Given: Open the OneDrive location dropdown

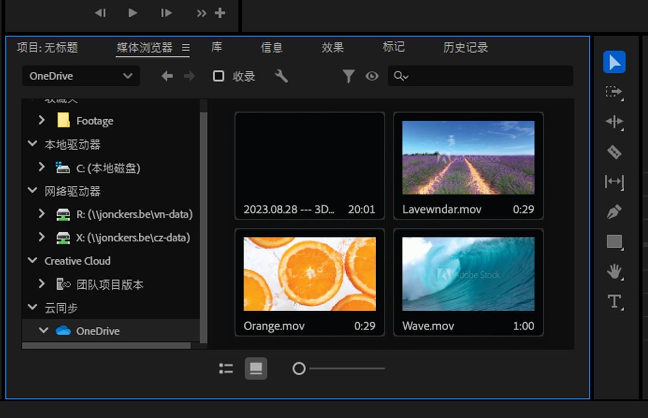Looking at the screenshot, I should 80,76.
